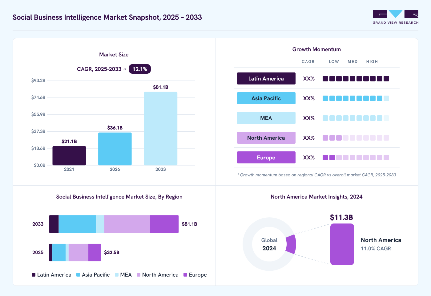This screenshot has width=431, height=296.
Task: Click the $21.1B bar label
Action: 69,142
